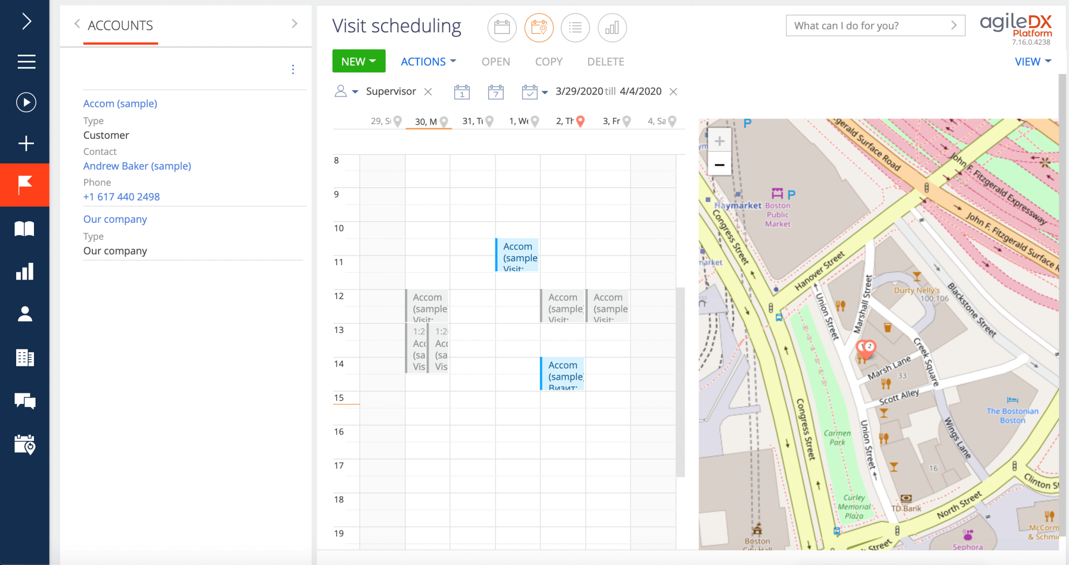Click the ACCOUNTS panel tab

120,26
